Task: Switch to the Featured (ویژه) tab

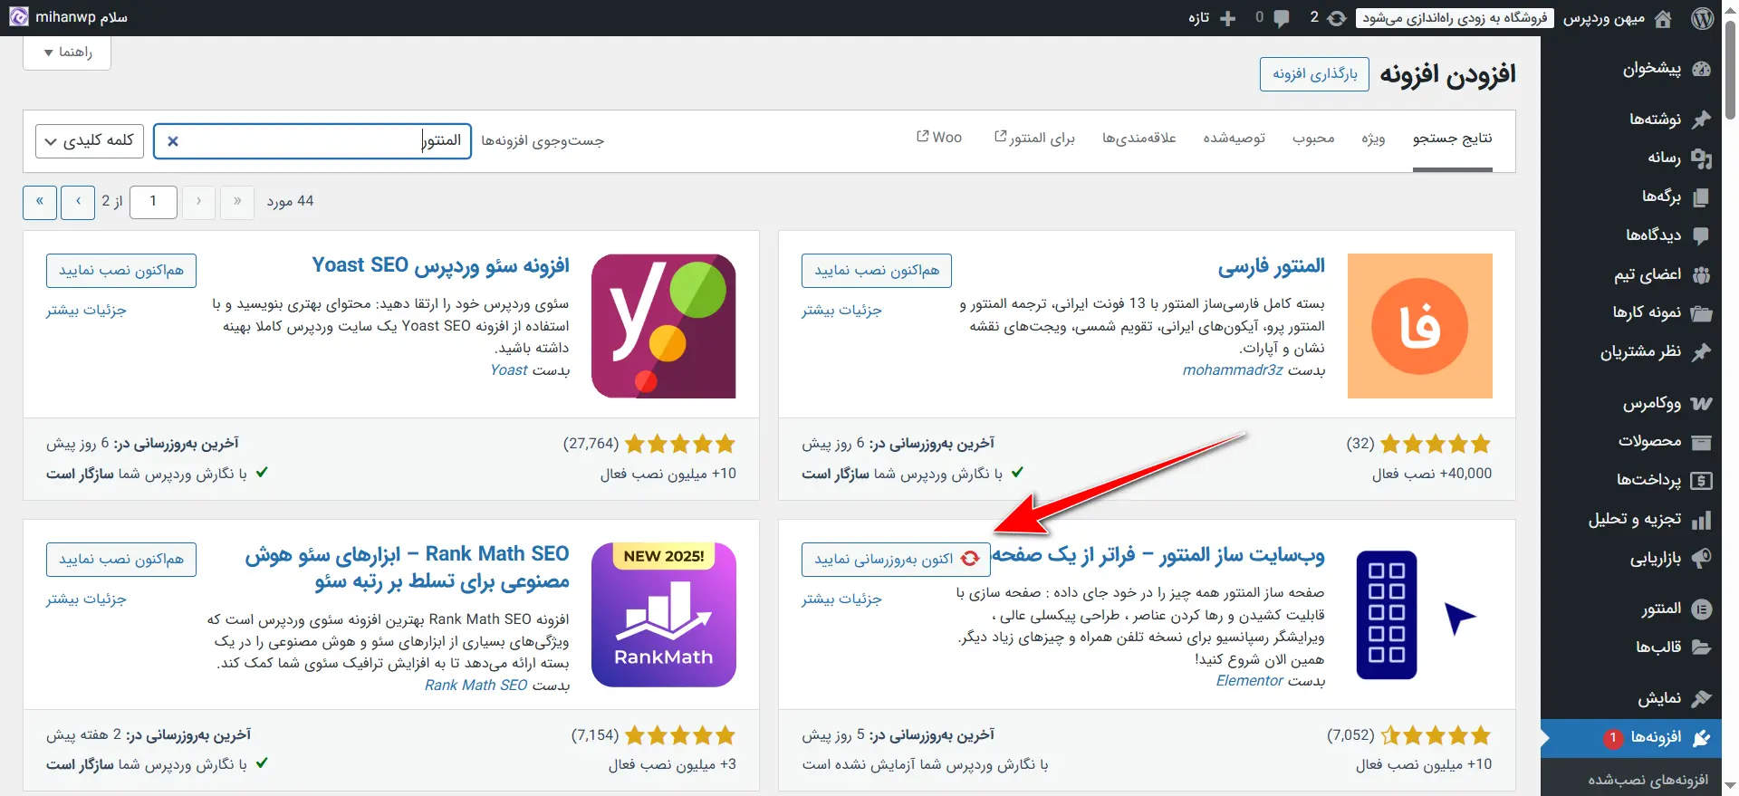Action: pos(1373,139)
